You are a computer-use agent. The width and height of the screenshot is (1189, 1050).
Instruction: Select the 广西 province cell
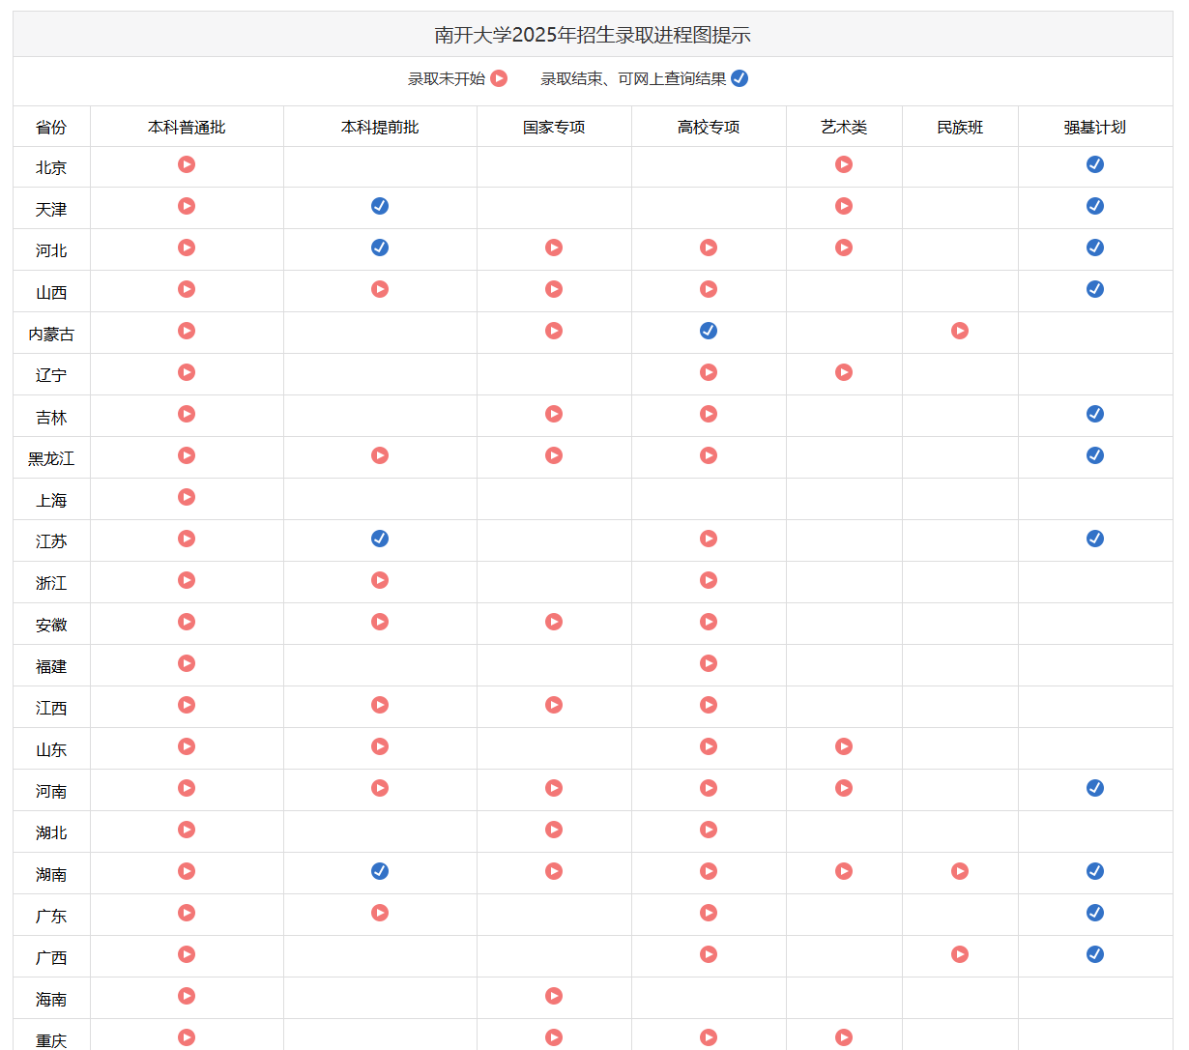coord(51,957)
